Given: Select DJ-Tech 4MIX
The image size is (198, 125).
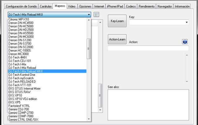Looking at the screenshot, I should [x=47, y=58].
